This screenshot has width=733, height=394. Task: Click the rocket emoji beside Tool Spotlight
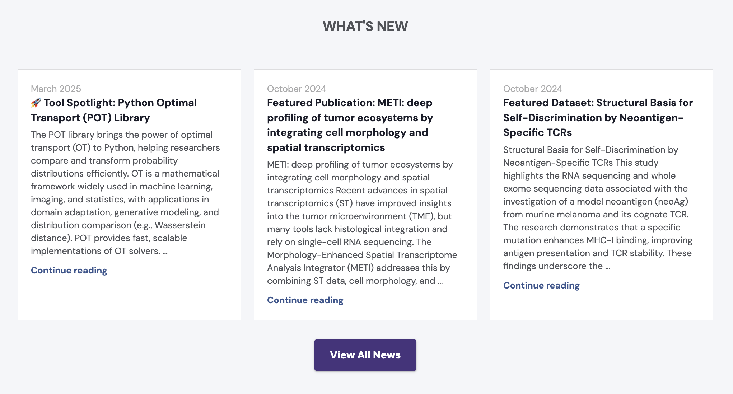(x=36, y=103)
